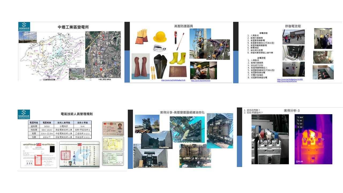Screen dimensions: 343x193
Task: Click the yellow hard hat image
Action: pyautogui.click(x=160, y=37)
